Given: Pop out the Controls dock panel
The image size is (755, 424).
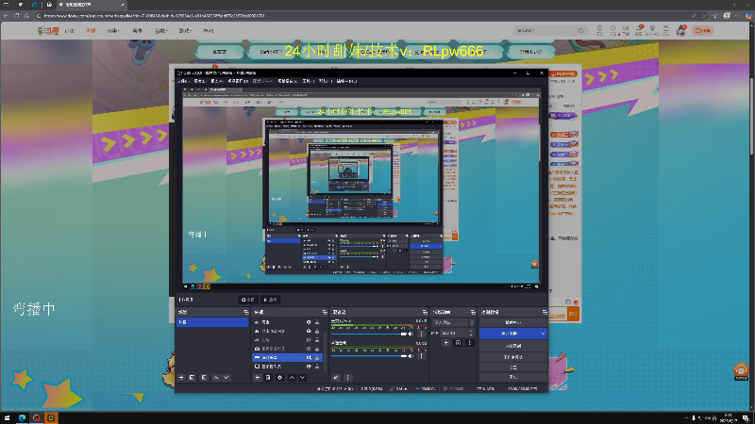Looking at the screenshot, I should point(545,313).
